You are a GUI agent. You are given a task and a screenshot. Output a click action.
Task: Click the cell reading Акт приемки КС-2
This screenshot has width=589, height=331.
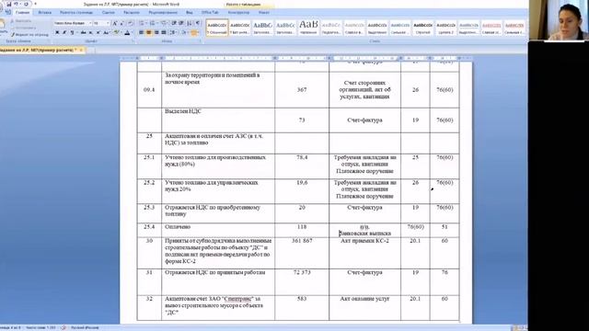pyautogui.click(x=364, y=253)
